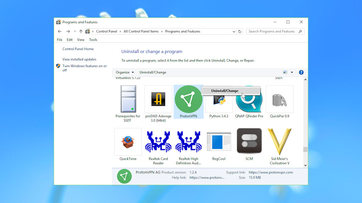Open View installed updates link
The image size is (362, 203).
tap(79, 59)
